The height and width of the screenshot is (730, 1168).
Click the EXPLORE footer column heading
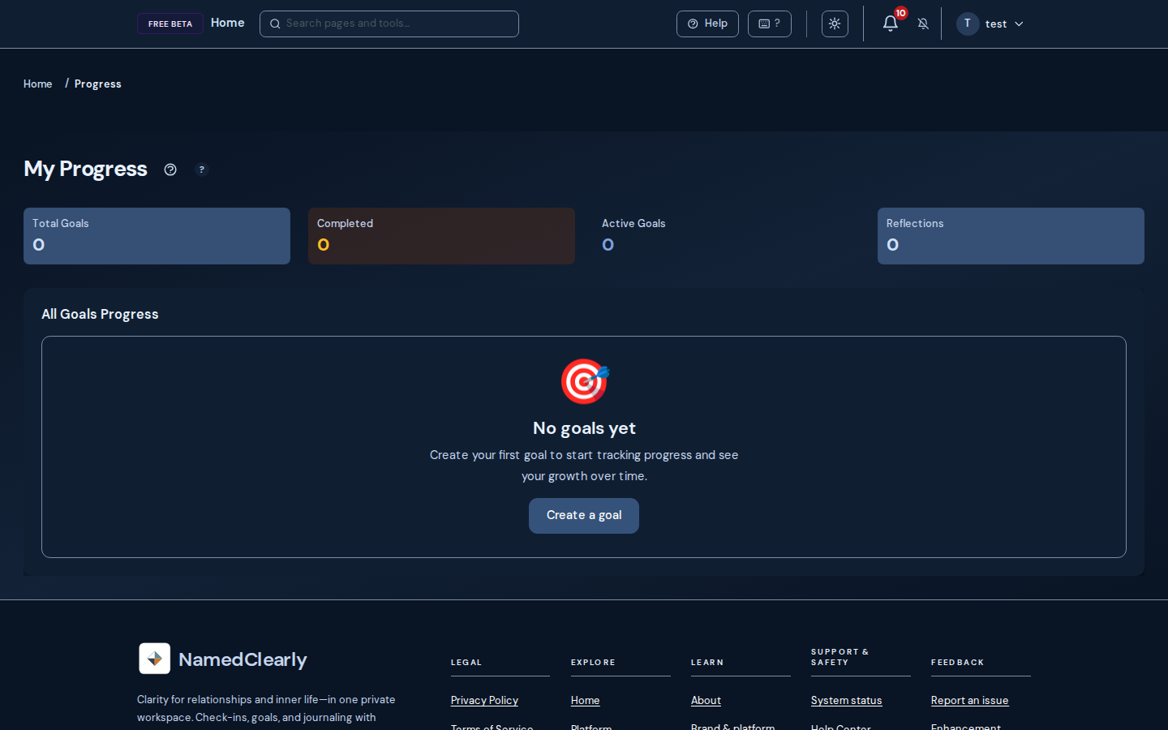[593, 663]
